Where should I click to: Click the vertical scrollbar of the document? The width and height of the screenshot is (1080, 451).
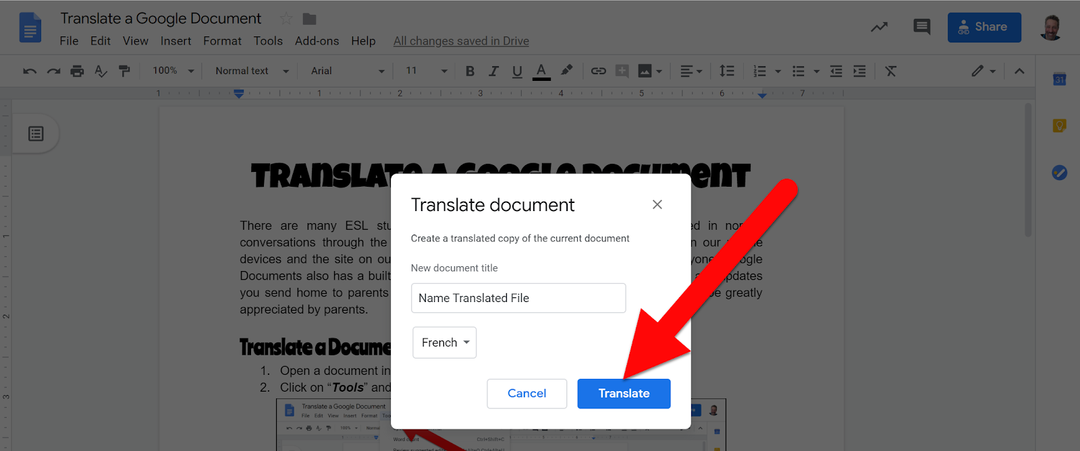click(1028, 169)
